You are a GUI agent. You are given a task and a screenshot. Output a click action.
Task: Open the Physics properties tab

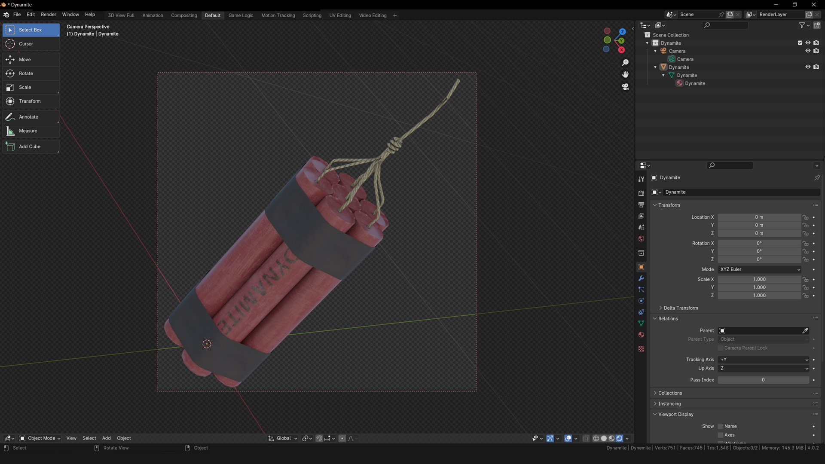(641, 301)
